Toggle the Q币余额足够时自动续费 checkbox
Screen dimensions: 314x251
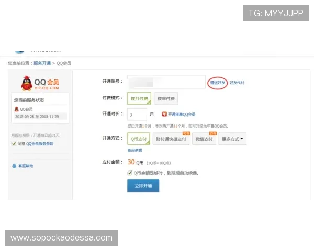pos(130,173)
